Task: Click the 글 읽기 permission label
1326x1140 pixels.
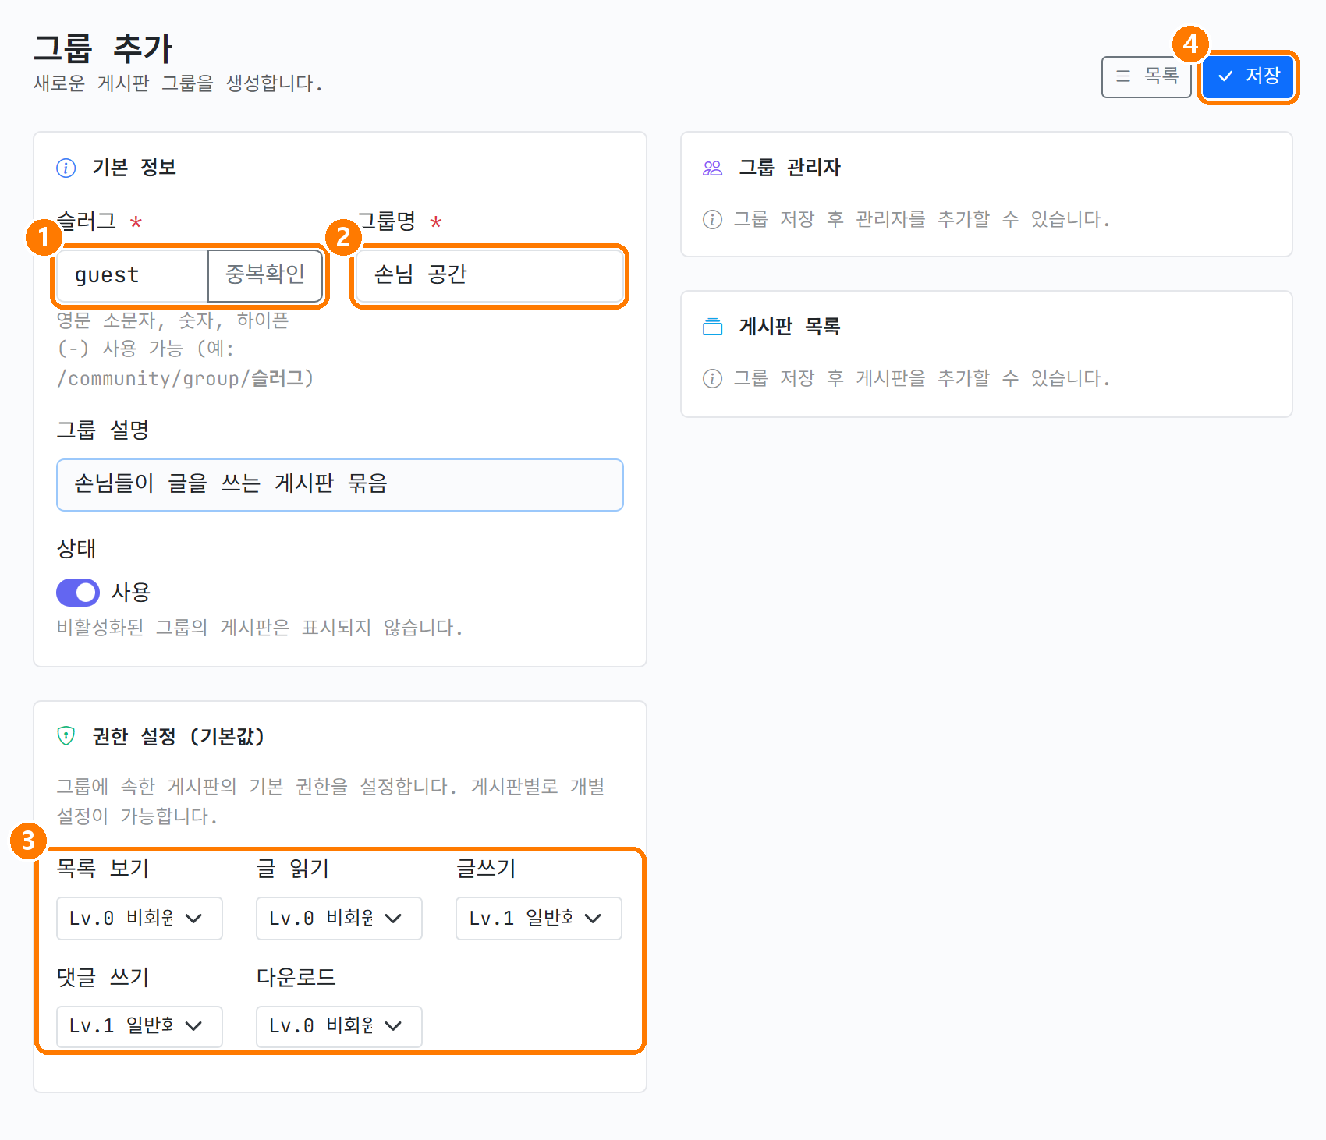Action: coord(293,868)
